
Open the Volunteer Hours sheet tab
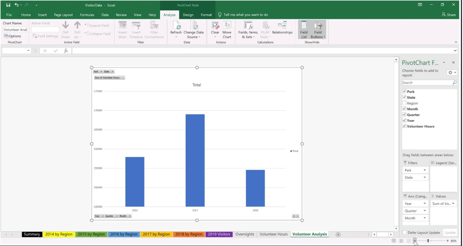click(274, 234)
